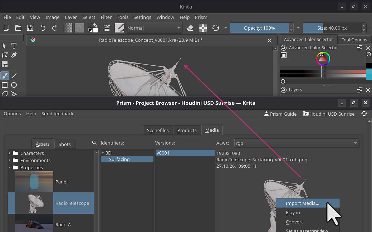372x232 pixels.
Task: Collapse the 3D identifier group
Action: [x=103, y=153]
